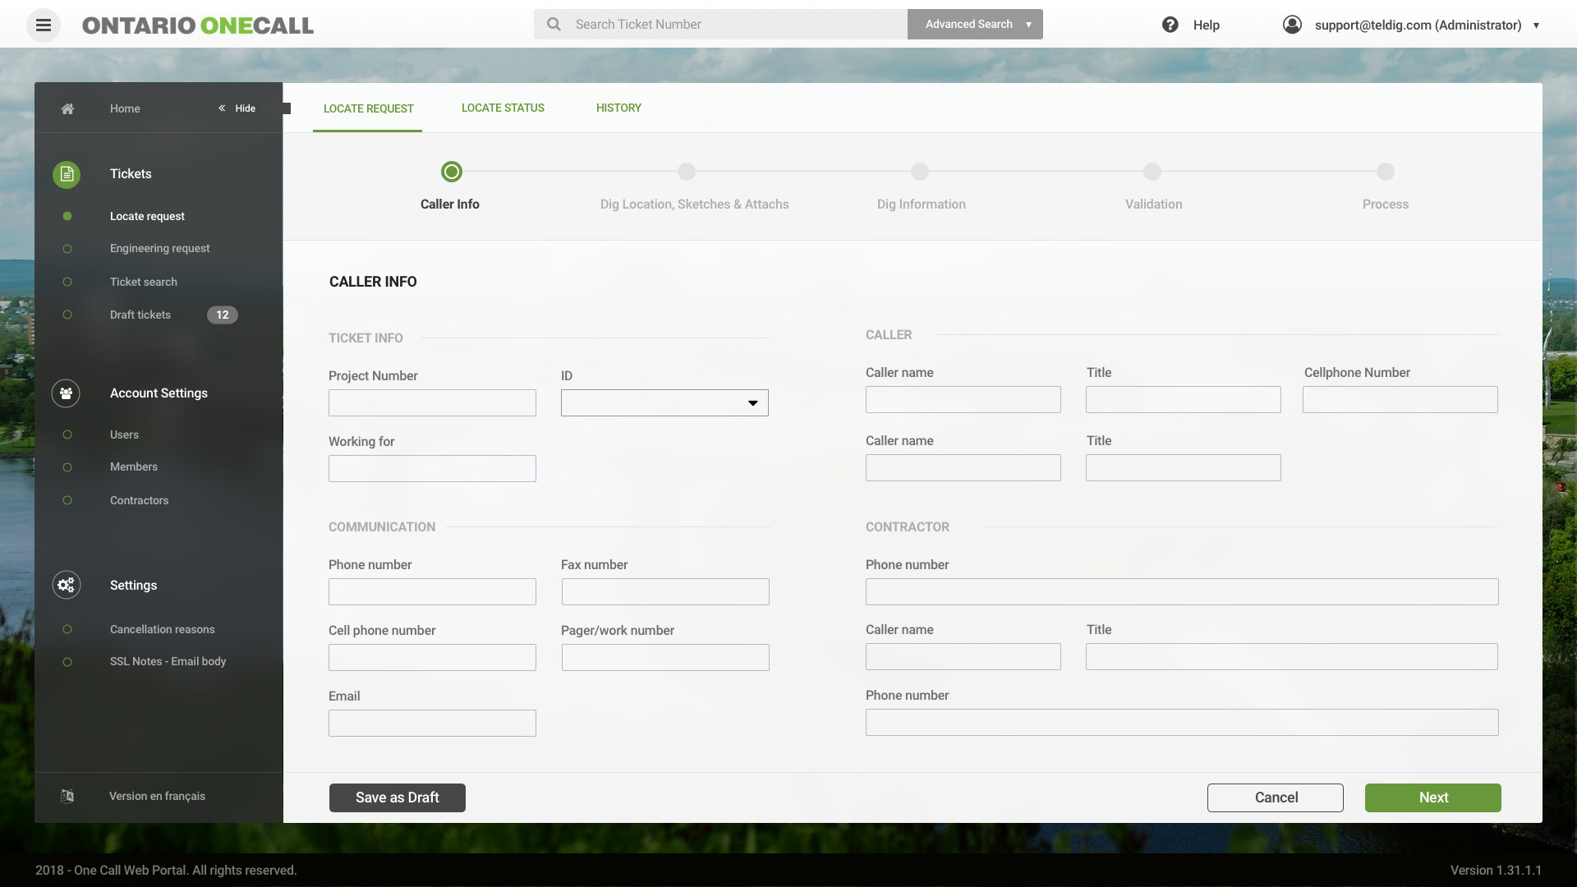
Task: Select the Ticket search radio bullet
Action: tap(67, 282)
